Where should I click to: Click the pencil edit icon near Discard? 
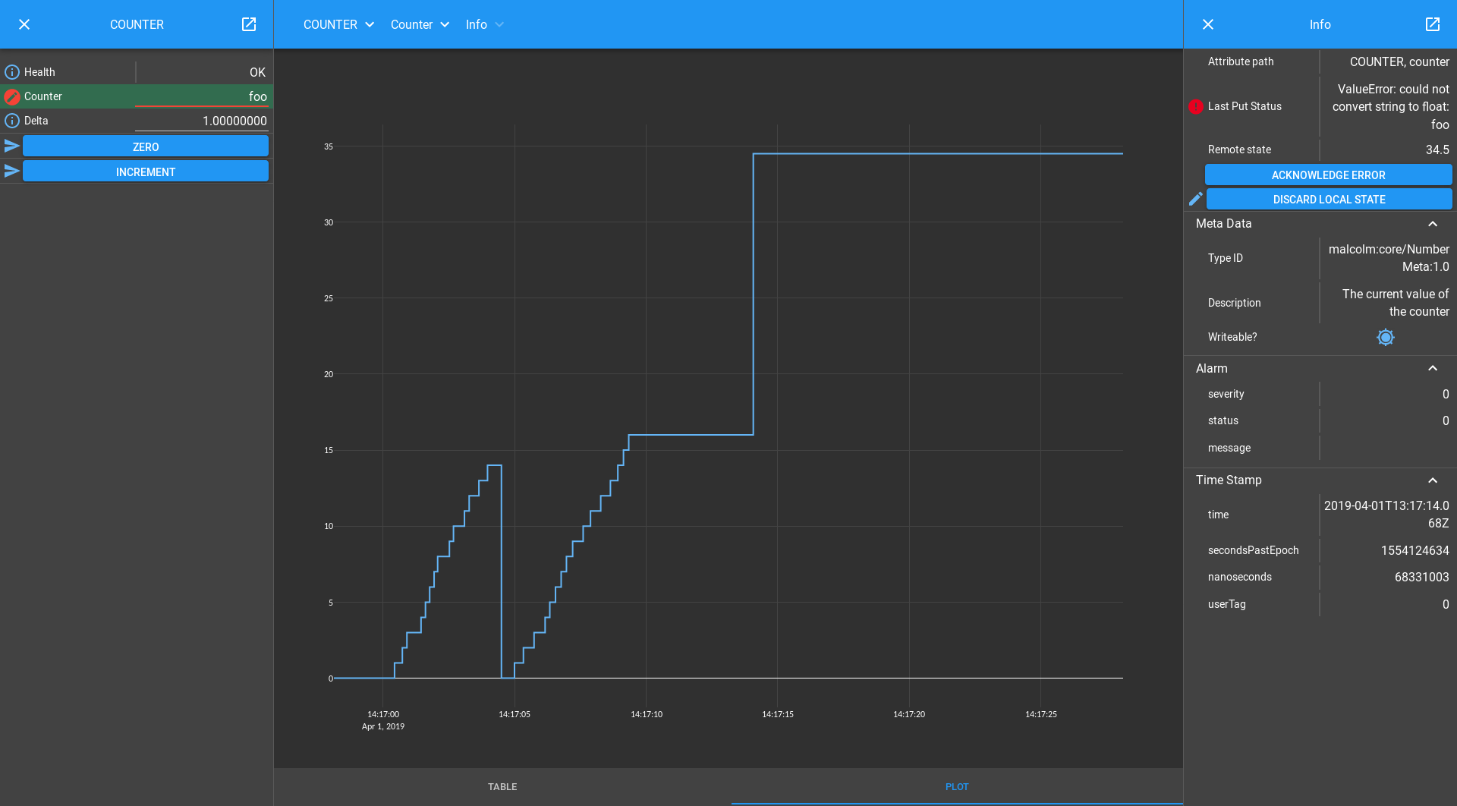pos(1195,199)
